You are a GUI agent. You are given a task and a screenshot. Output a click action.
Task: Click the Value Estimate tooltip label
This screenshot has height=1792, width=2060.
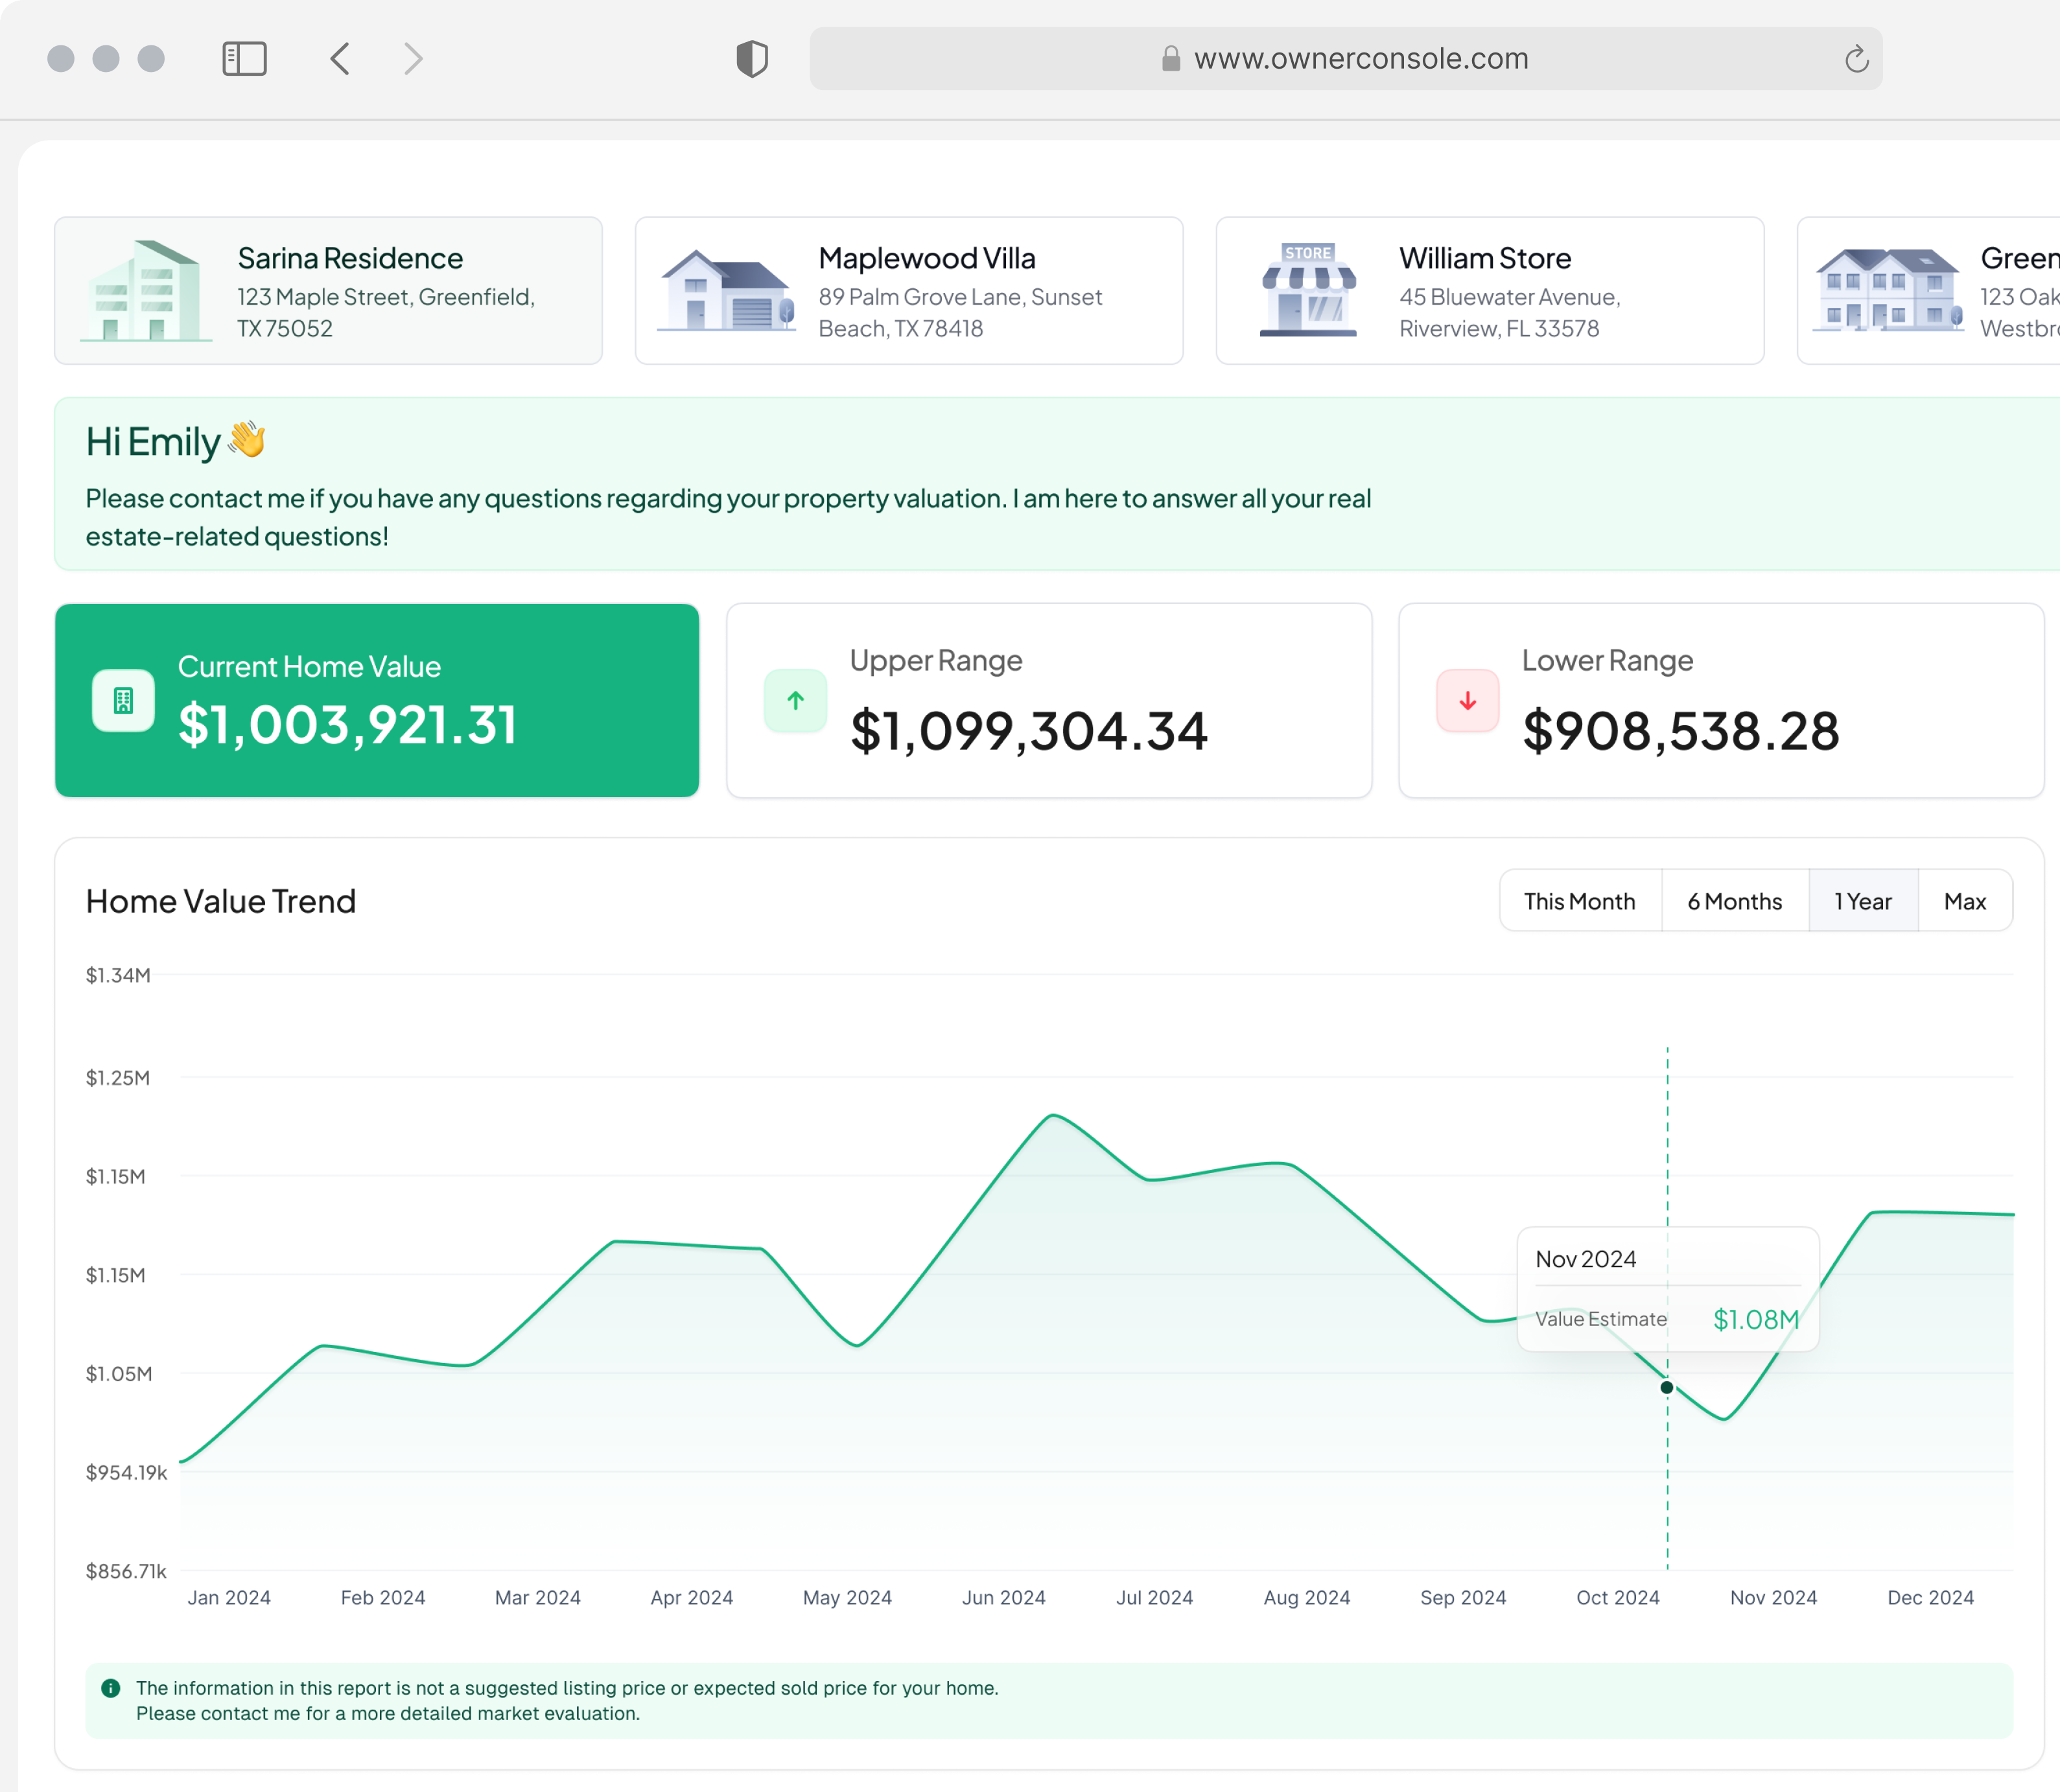click(x=1601, y=1319)
